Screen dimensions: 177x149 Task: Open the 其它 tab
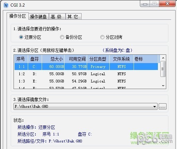(x=74, y=17)
